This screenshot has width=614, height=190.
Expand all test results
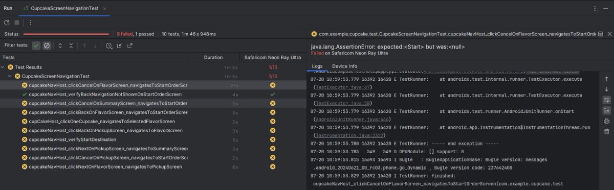[60, 45]
